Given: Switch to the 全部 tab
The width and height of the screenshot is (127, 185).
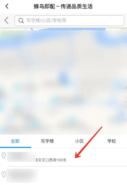Looking at the screenshot, I should (x=15, y=141).
